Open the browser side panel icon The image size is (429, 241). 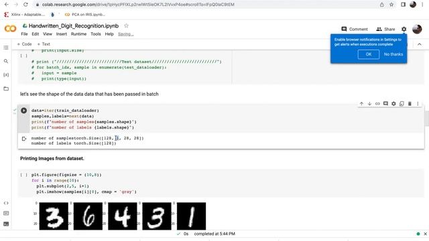(x=403, y=5)
